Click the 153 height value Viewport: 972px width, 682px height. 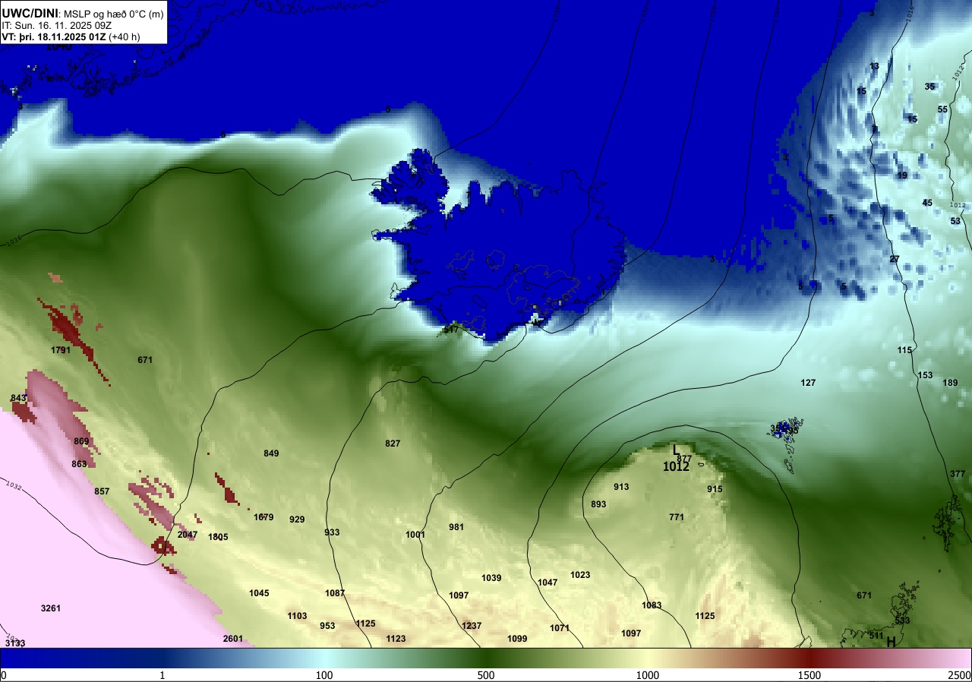point(925,375)
